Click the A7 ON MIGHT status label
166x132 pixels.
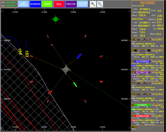(142, 105)
